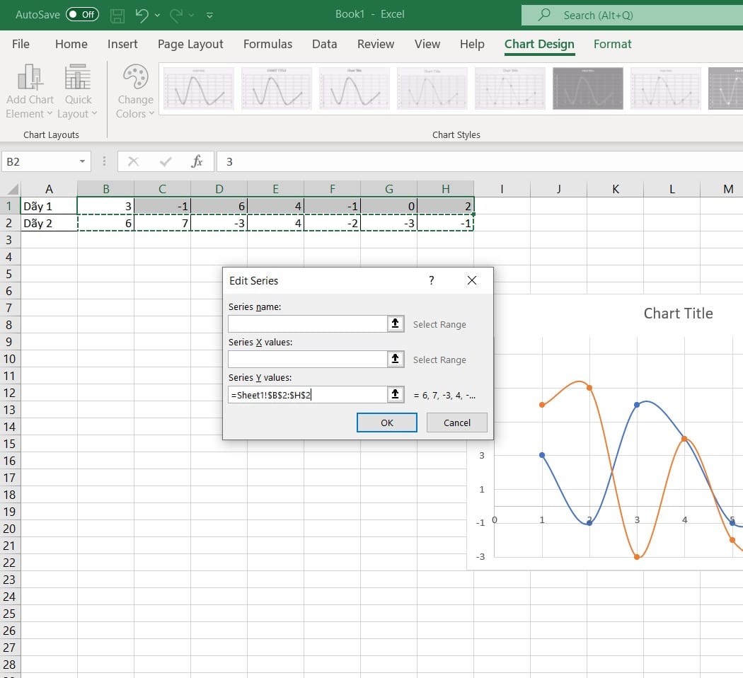Click range selector beside Series X values
Viewport: 743px width, 678px height.
(396, 359)
